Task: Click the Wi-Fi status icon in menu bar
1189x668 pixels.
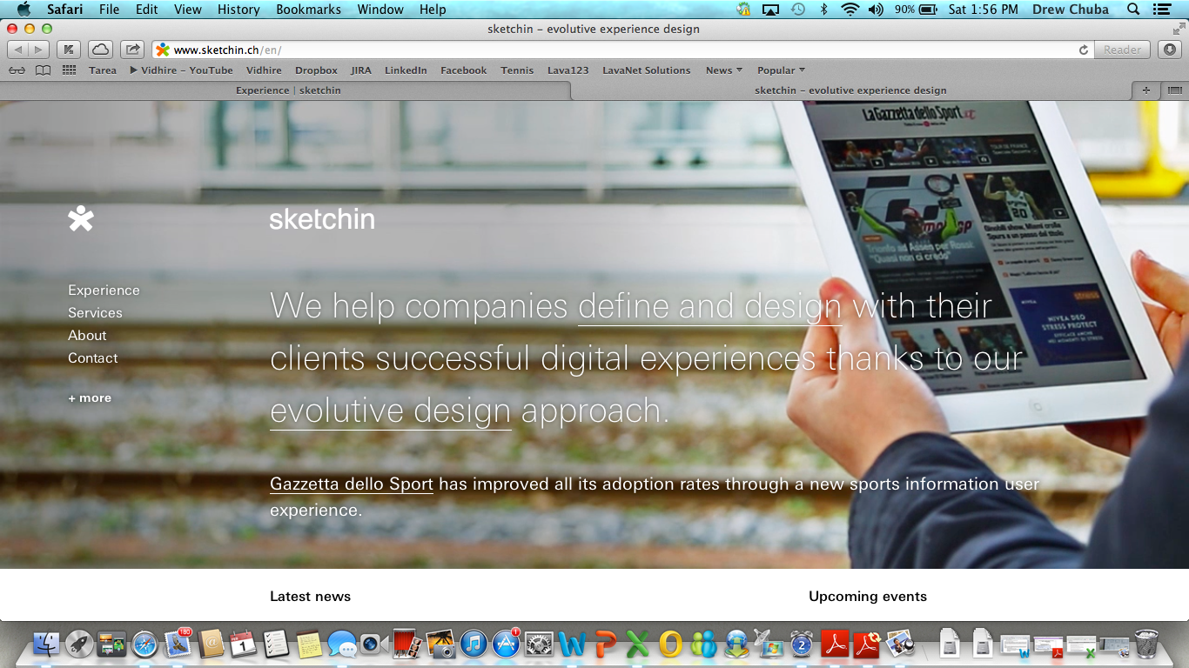Action: coord(850,10)
